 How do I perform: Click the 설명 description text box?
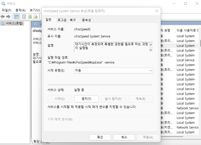tap(111, 47)
